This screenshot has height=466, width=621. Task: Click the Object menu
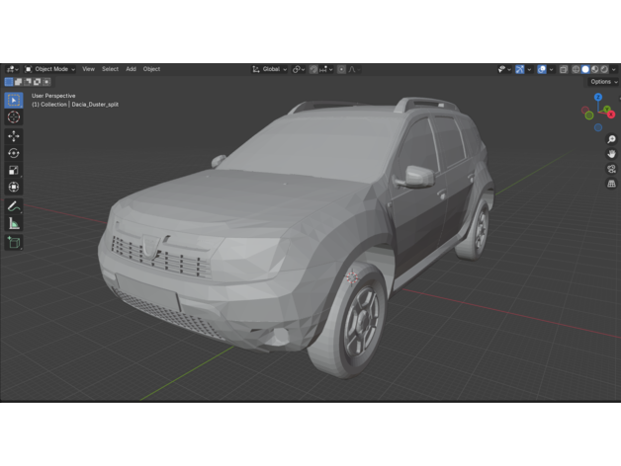click(x=151, y=69)
